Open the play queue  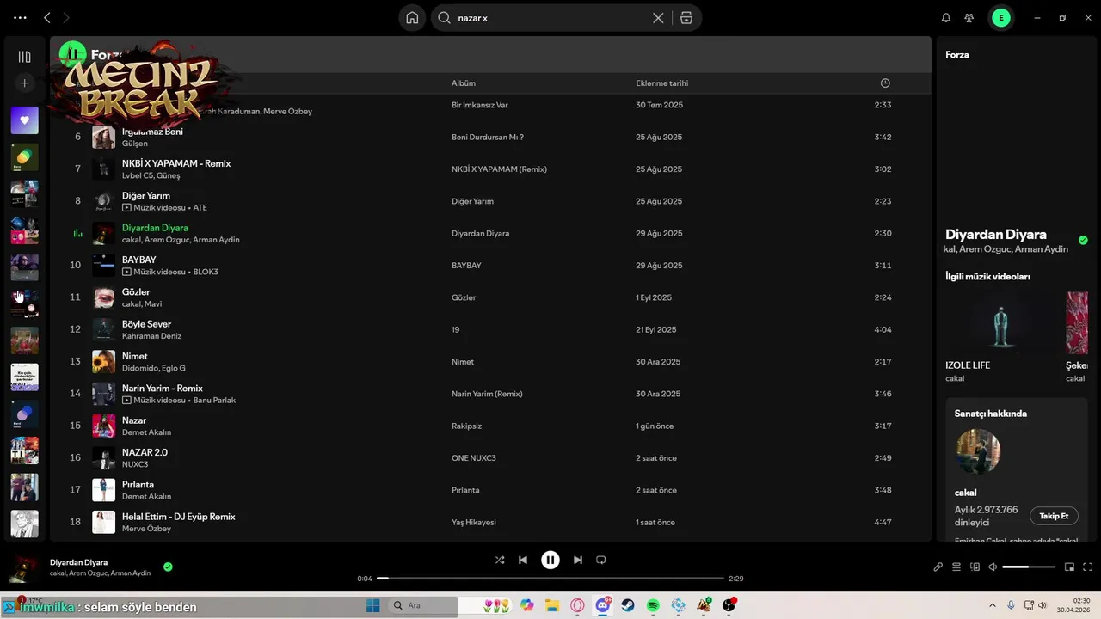pos(956,567)
